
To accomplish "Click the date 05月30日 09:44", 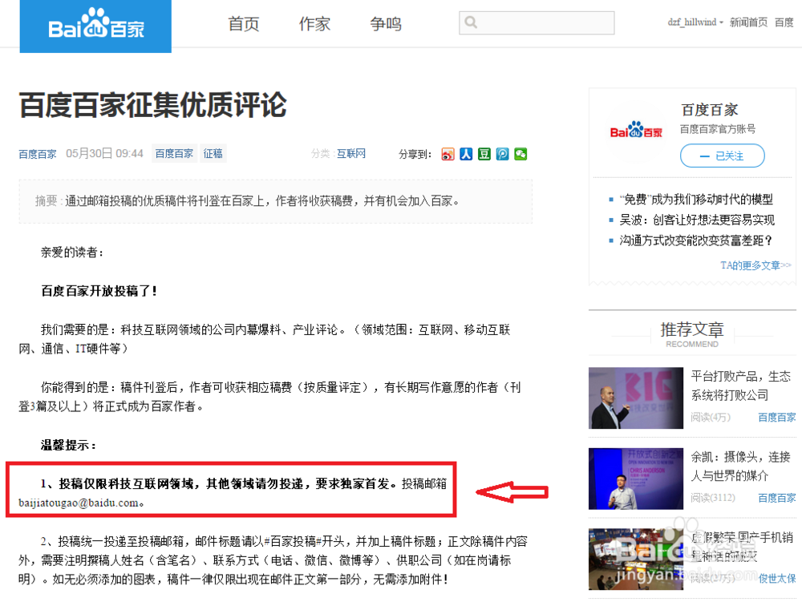I will point(104,154).
